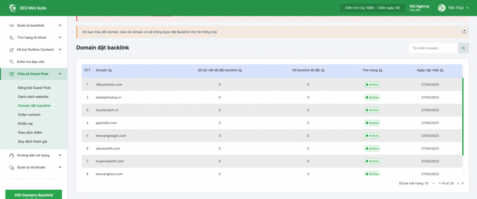Click kienvangsaigon.com domain cell

pos(111,136)
